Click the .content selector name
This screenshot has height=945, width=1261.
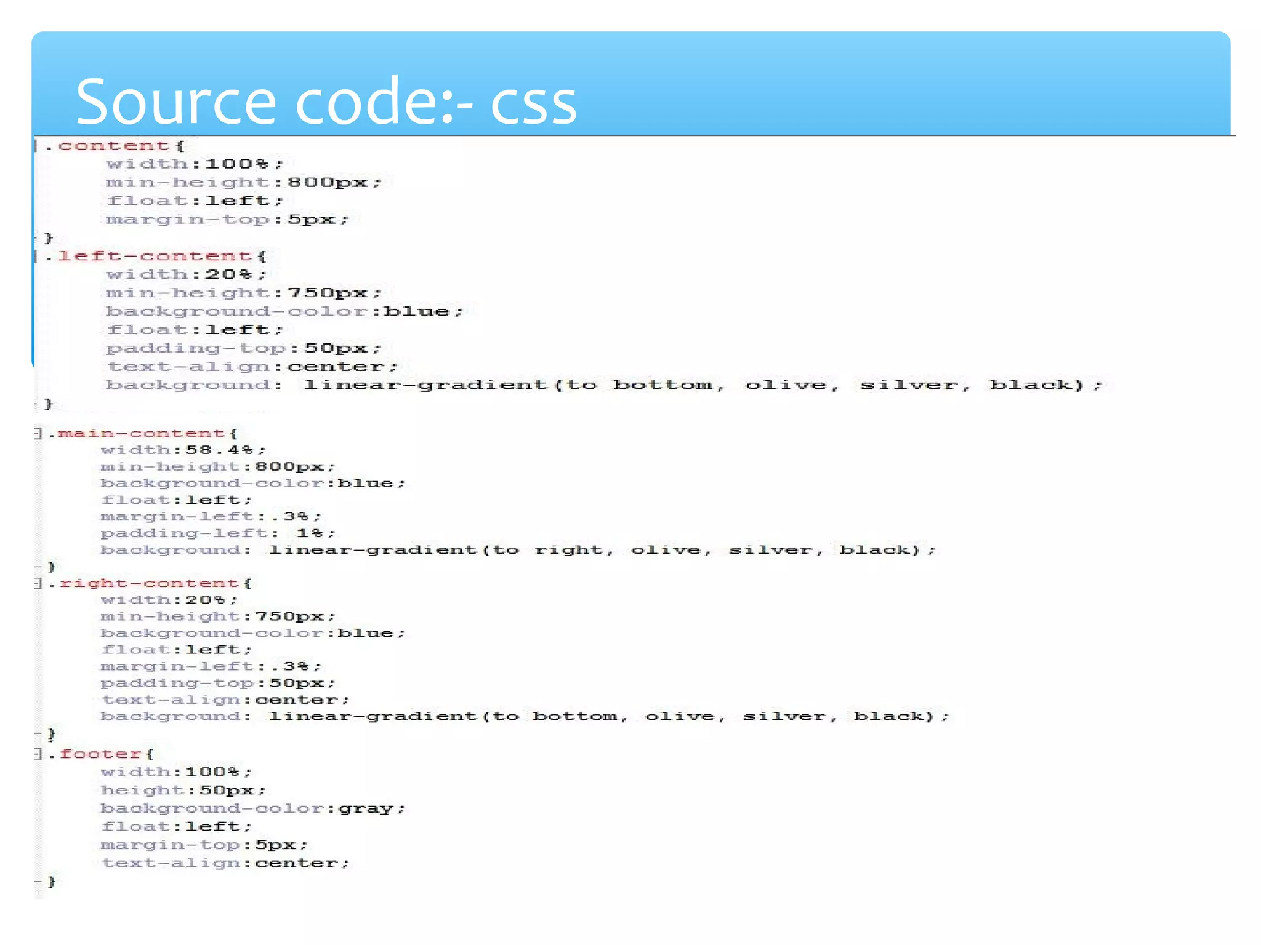click(x=113, y=146)
